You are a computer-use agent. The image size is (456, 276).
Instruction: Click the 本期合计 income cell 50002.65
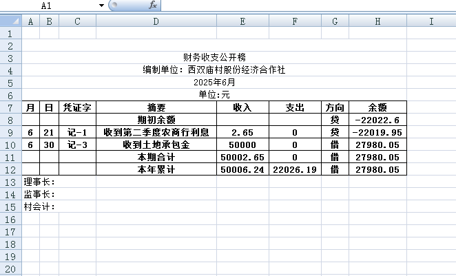click(242, 157)
